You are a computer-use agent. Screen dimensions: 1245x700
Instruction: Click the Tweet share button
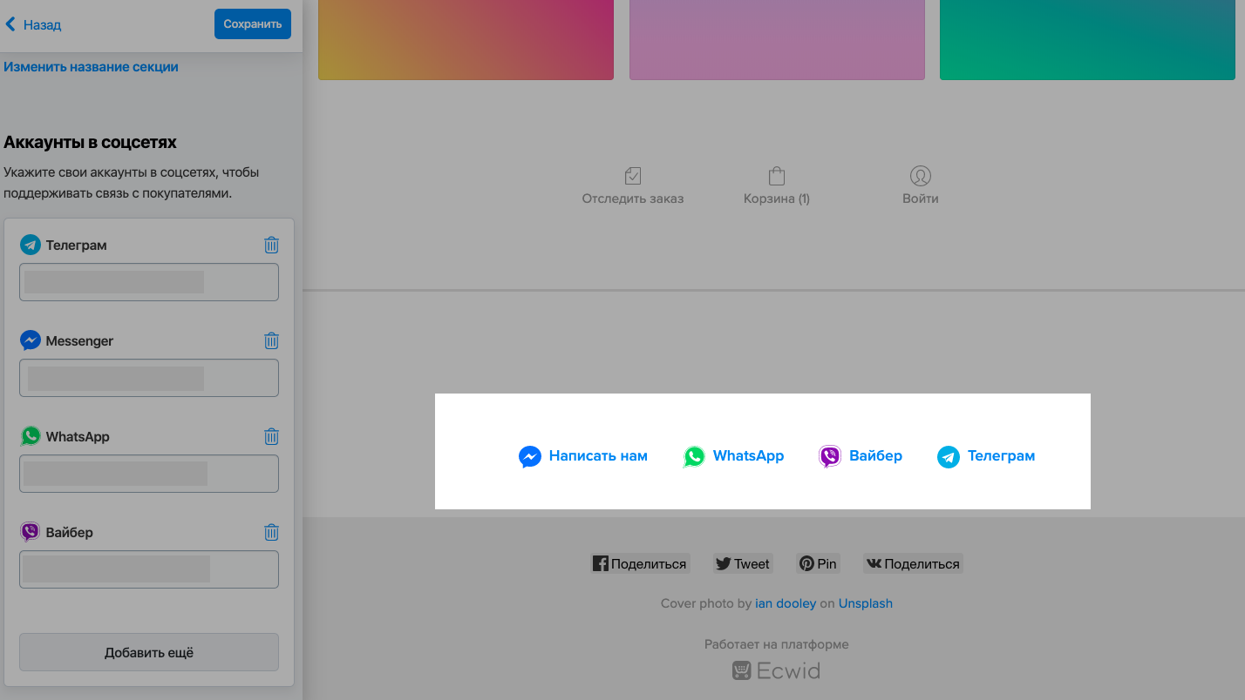coord(743,563)
